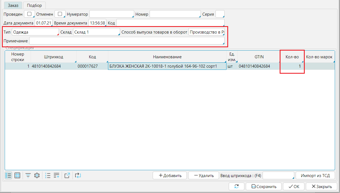Switch to list view icon
Viewport: 340px width, 193px height.
[x=8, y=175]
